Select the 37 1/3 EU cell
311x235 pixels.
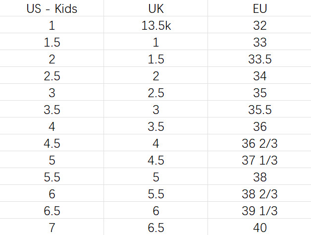click(259, 160)
